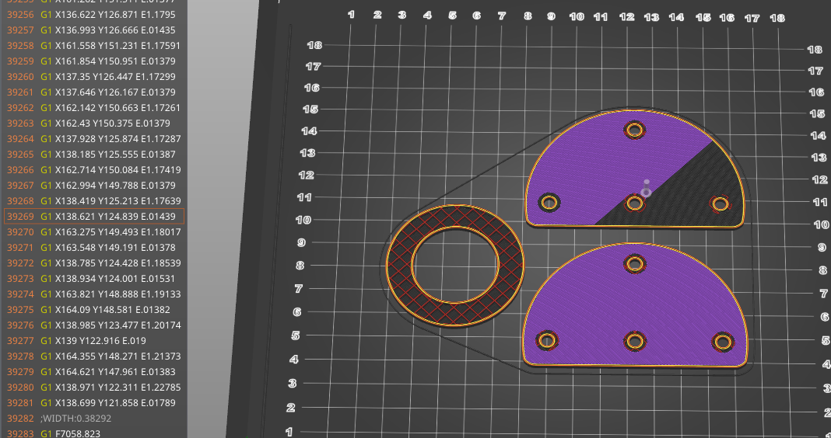Click bottom-center screw hole of lower part
This screenshot has width=831, height=438.
[635, 340]
